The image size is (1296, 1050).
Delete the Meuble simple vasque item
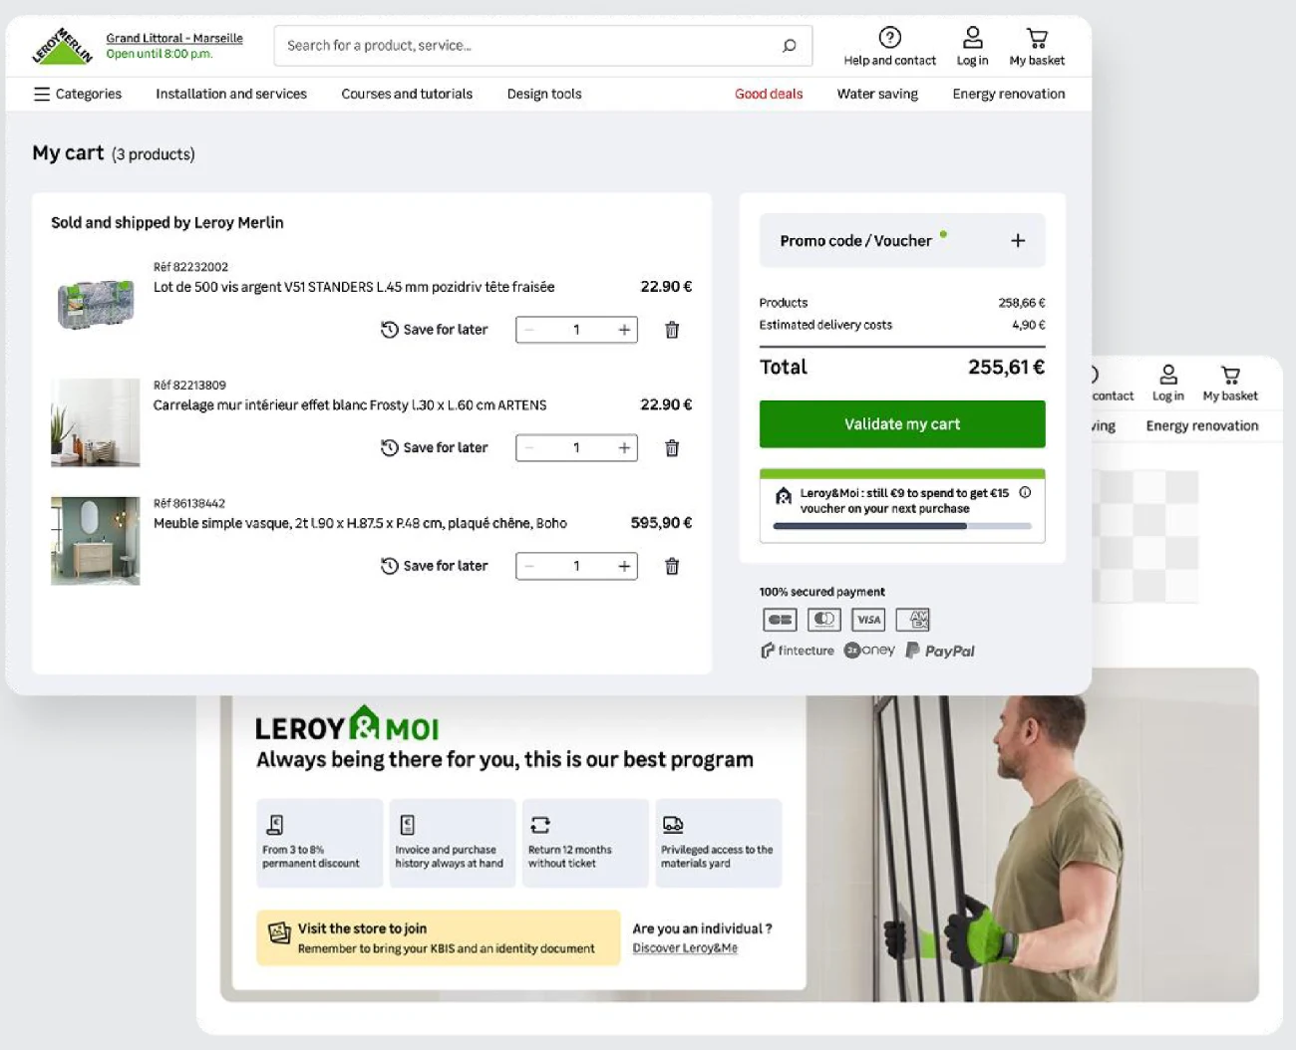[672, 567]
